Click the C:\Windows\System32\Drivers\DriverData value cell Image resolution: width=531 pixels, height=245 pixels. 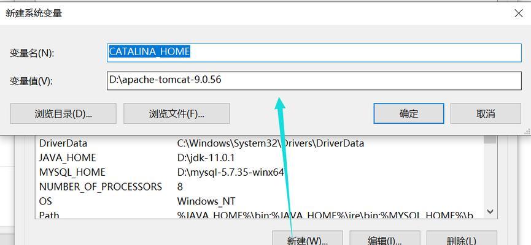click(x=271, y=143)
